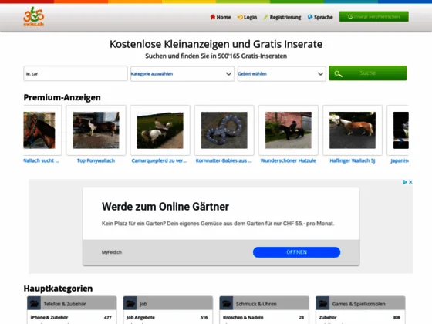Expand the Kategorie auswählen dropdown
Screen dimensions: 432x324
point(182,73)
